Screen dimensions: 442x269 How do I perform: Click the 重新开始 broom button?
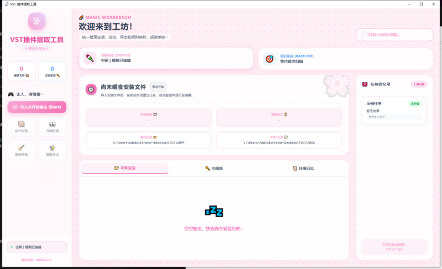(x=22, y=150)
